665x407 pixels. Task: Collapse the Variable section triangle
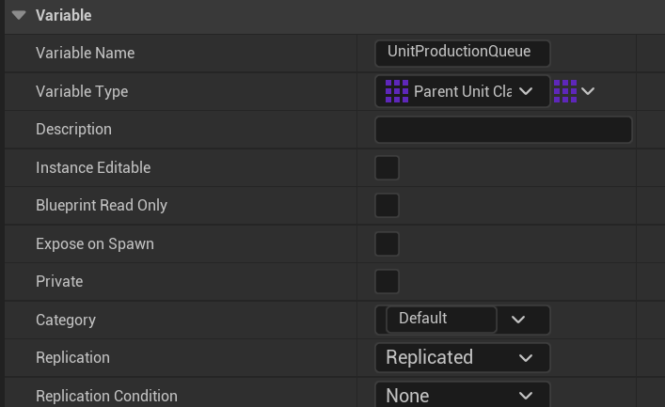tap(19, 15)
